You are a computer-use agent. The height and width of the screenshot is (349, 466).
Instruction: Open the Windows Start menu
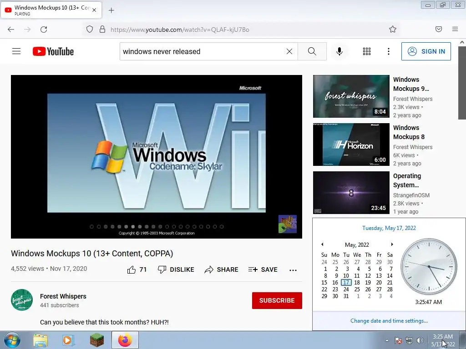click(x=12, y=340)
